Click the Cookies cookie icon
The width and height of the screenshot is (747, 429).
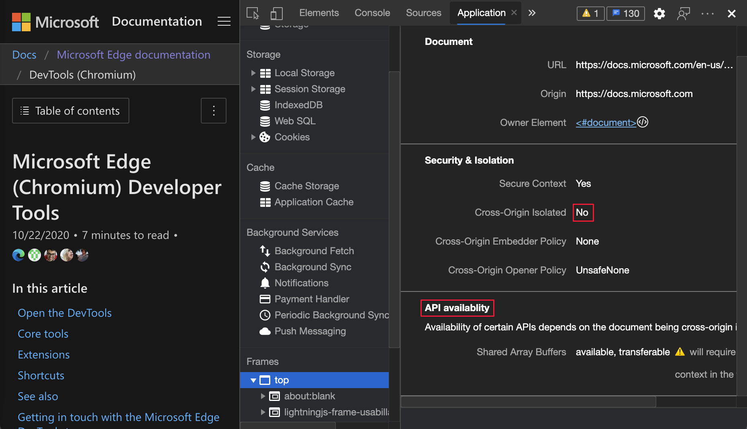pos(265,137)
